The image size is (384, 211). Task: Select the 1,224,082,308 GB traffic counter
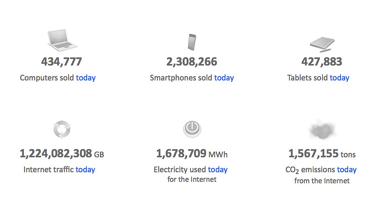pos(62,154)
